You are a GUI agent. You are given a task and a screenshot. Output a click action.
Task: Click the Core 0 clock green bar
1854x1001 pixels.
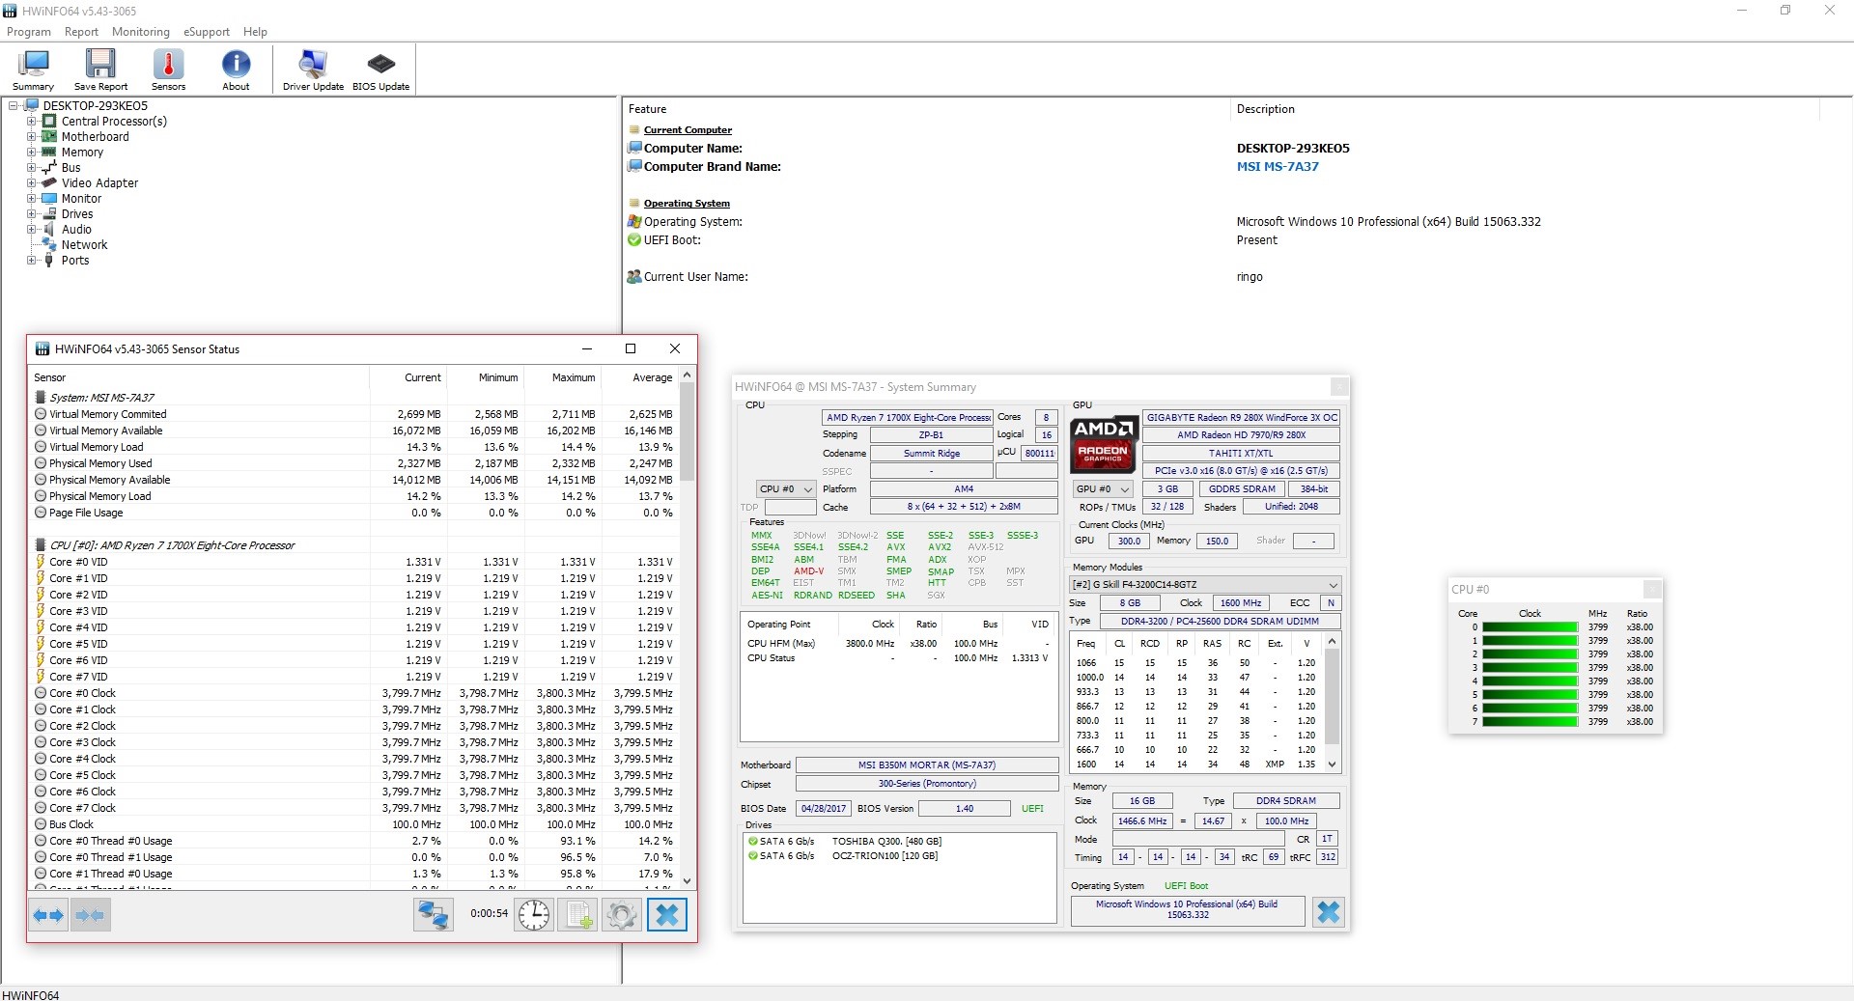pos(1531,627)
